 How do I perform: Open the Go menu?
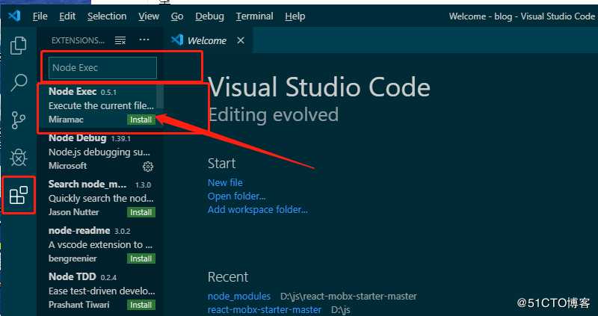pyautogui.click(x=177, y=16)
